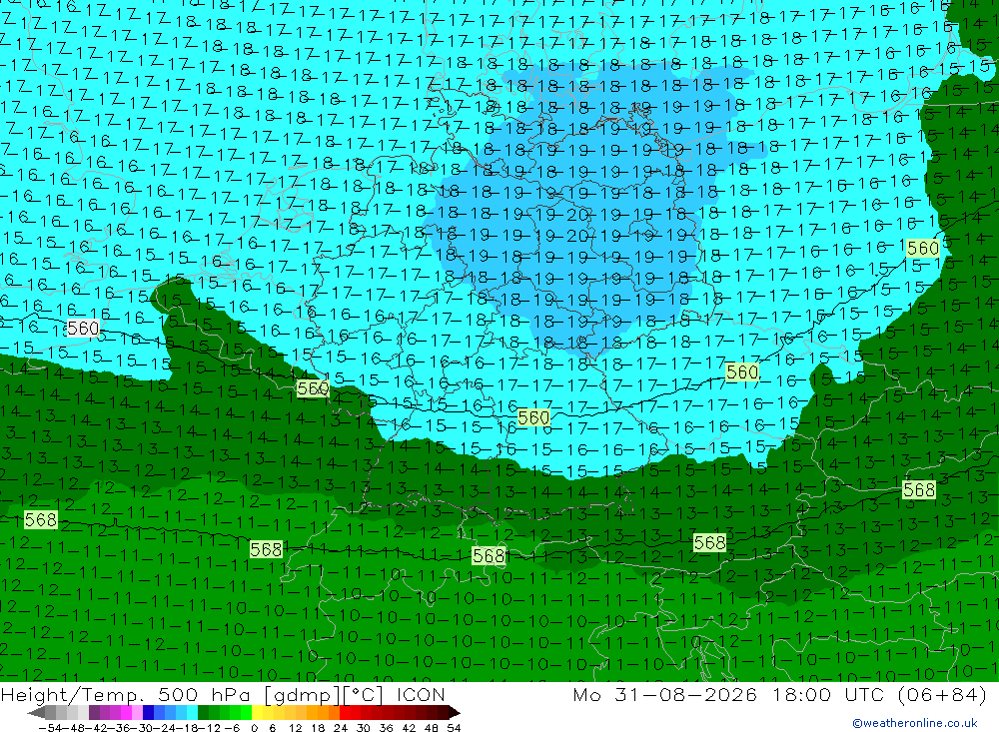The height and width of the screenshot is (732, 999).
Task: Click the "(06+84)" forecast hour text
Action: click(940, 694)
